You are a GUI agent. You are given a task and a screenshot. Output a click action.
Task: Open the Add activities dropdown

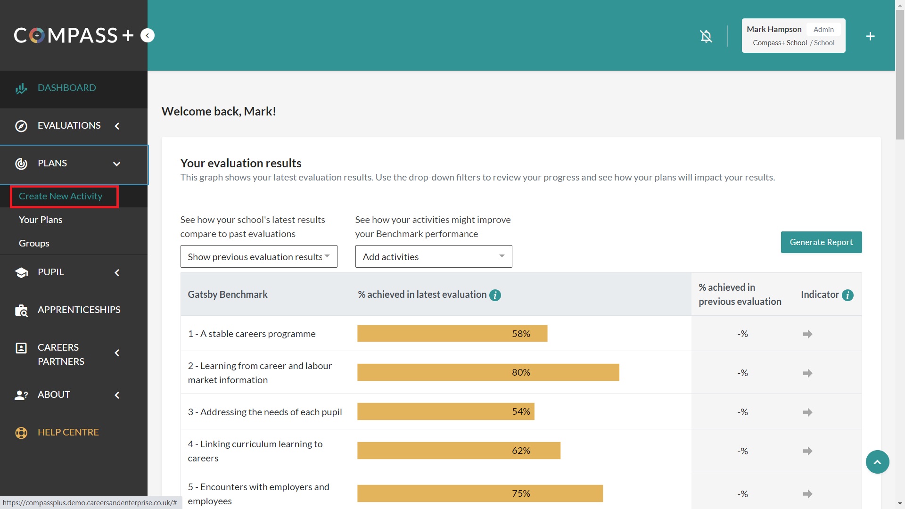(433, 257)
